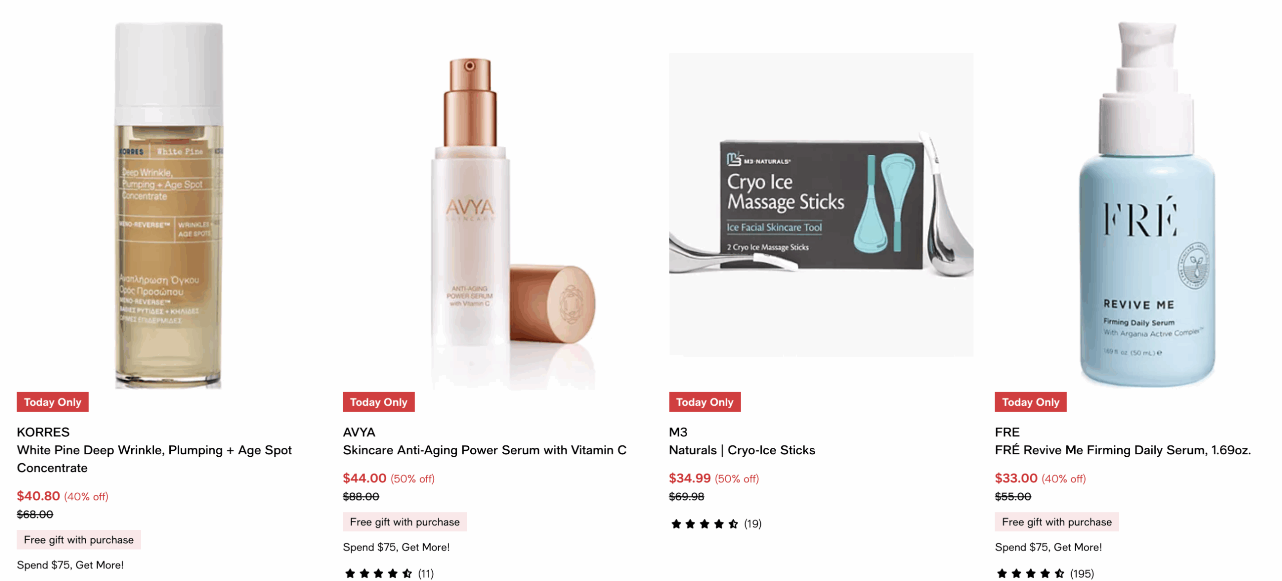The image size is (1282, 581).
Task: Click KORRES Free gift with purchase tag
Action: [79, 539]
